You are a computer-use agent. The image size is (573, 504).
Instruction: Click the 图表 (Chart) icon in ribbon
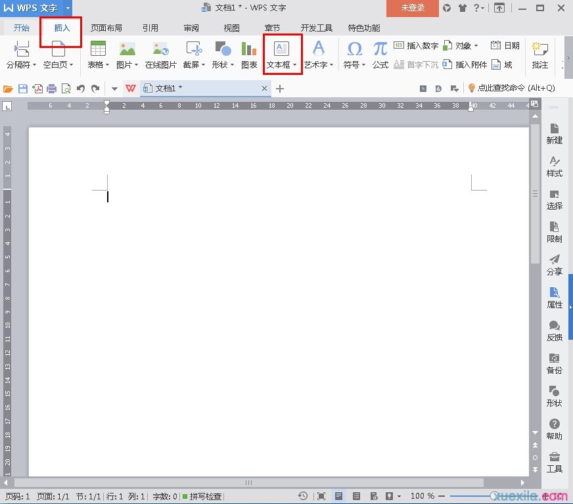[x=249, y=49]
